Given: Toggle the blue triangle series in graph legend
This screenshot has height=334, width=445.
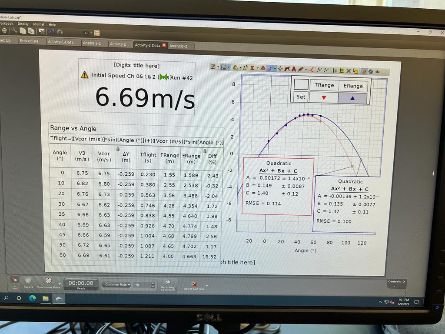Looking at the screenshot, I should coord(353,97).
